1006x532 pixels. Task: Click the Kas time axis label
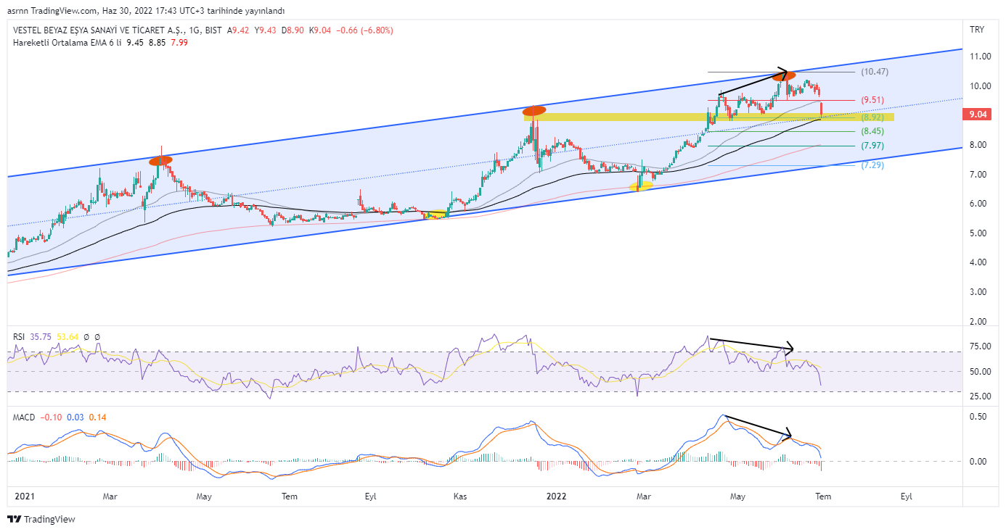[459, 496]
